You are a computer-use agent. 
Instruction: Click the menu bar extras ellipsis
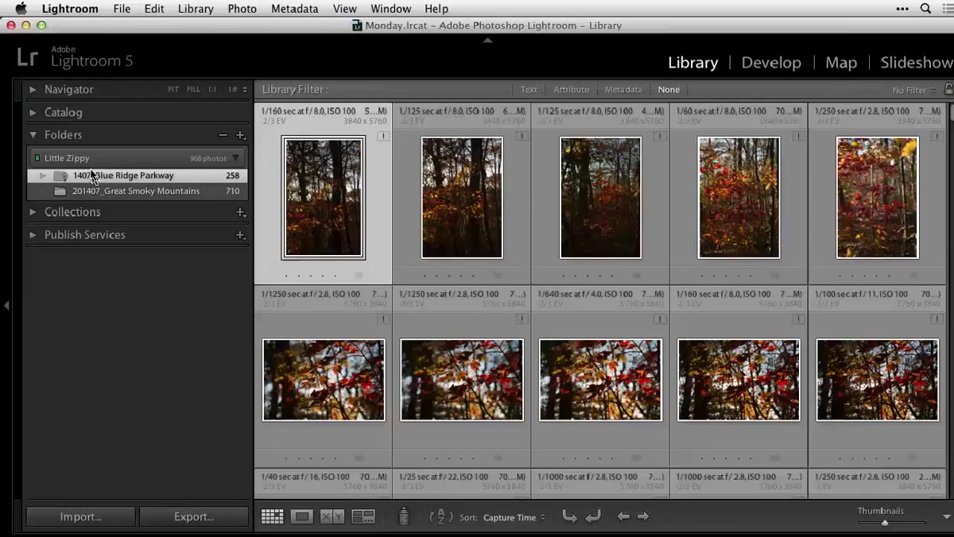902,9
